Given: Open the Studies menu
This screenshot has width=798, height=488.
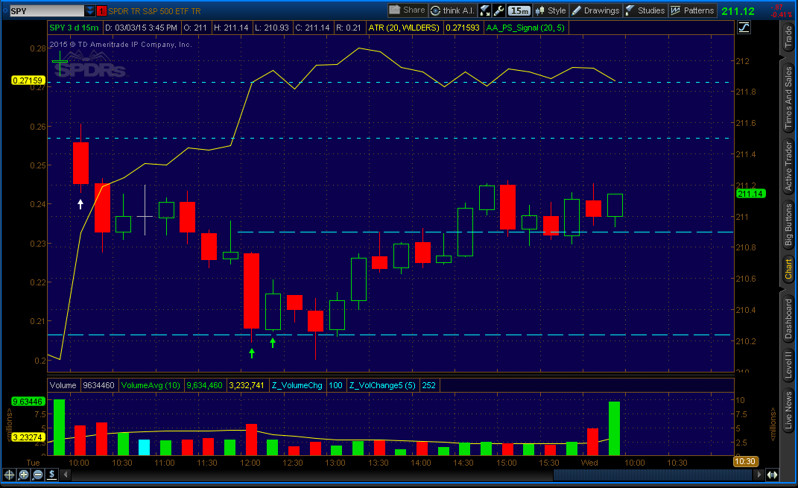Looking at the screenshot, I should point(645,10).
